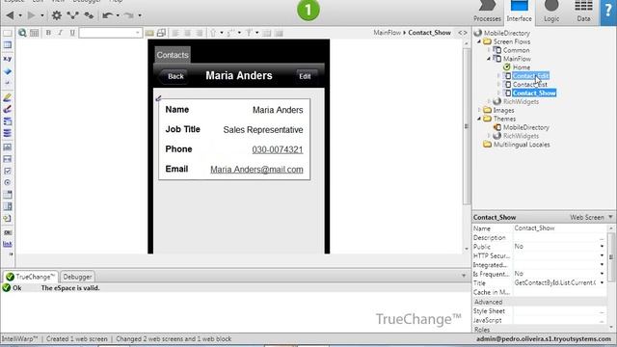Collapse the Screen Flows folder
Viewport: 617px width, 347px height.
479,41
